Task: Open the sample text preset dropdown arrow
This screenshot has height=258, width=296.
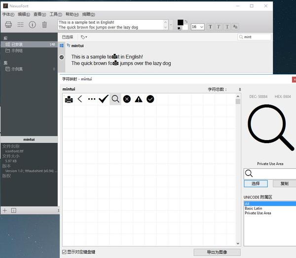Action: point(171,25)
